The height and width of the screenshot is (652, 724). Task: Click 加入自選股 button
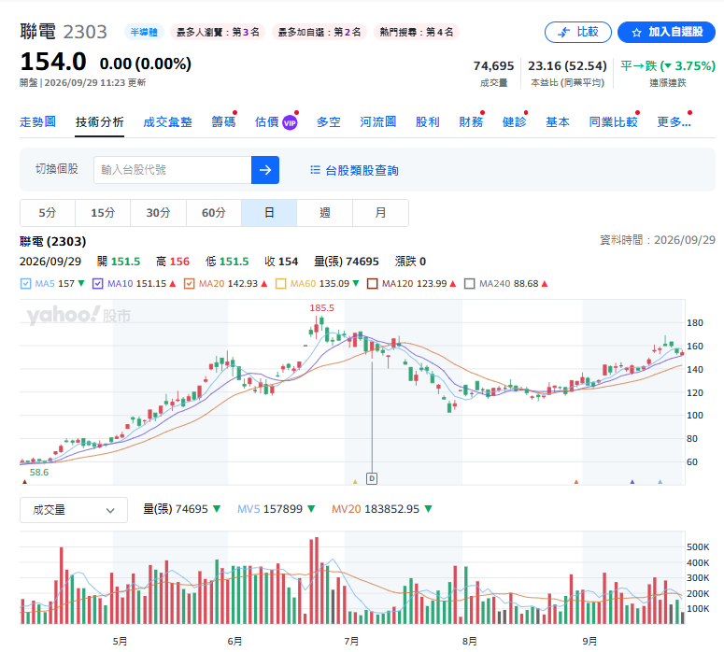click(666, 33)
